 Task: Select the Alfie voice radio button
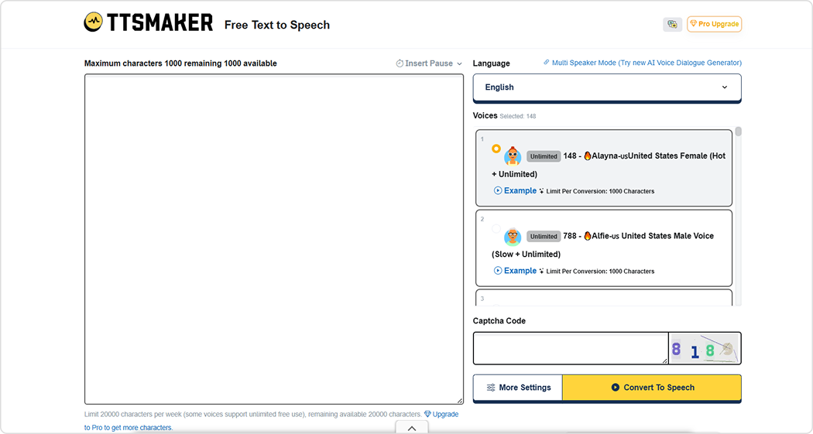click(x=496, y=229)
